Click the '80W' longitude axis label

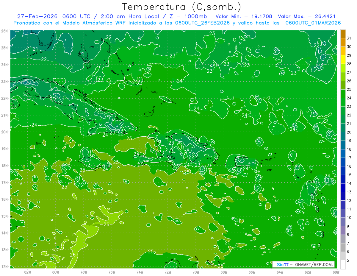[x=56, y=272]
